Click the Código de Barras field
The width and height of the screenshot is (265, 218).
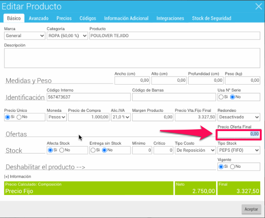tap(174, 97)
